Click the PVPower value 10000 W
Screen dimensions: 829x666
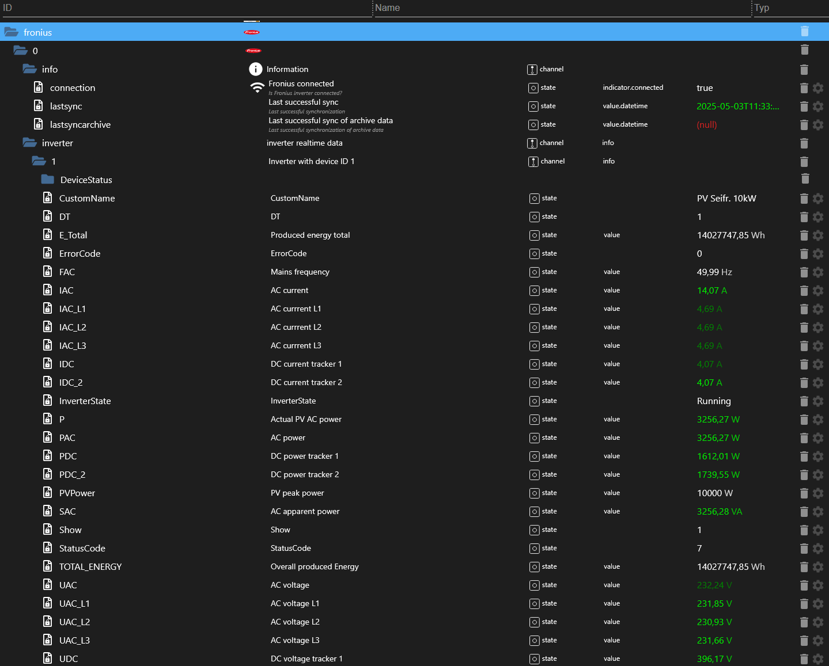click(715, 493)
